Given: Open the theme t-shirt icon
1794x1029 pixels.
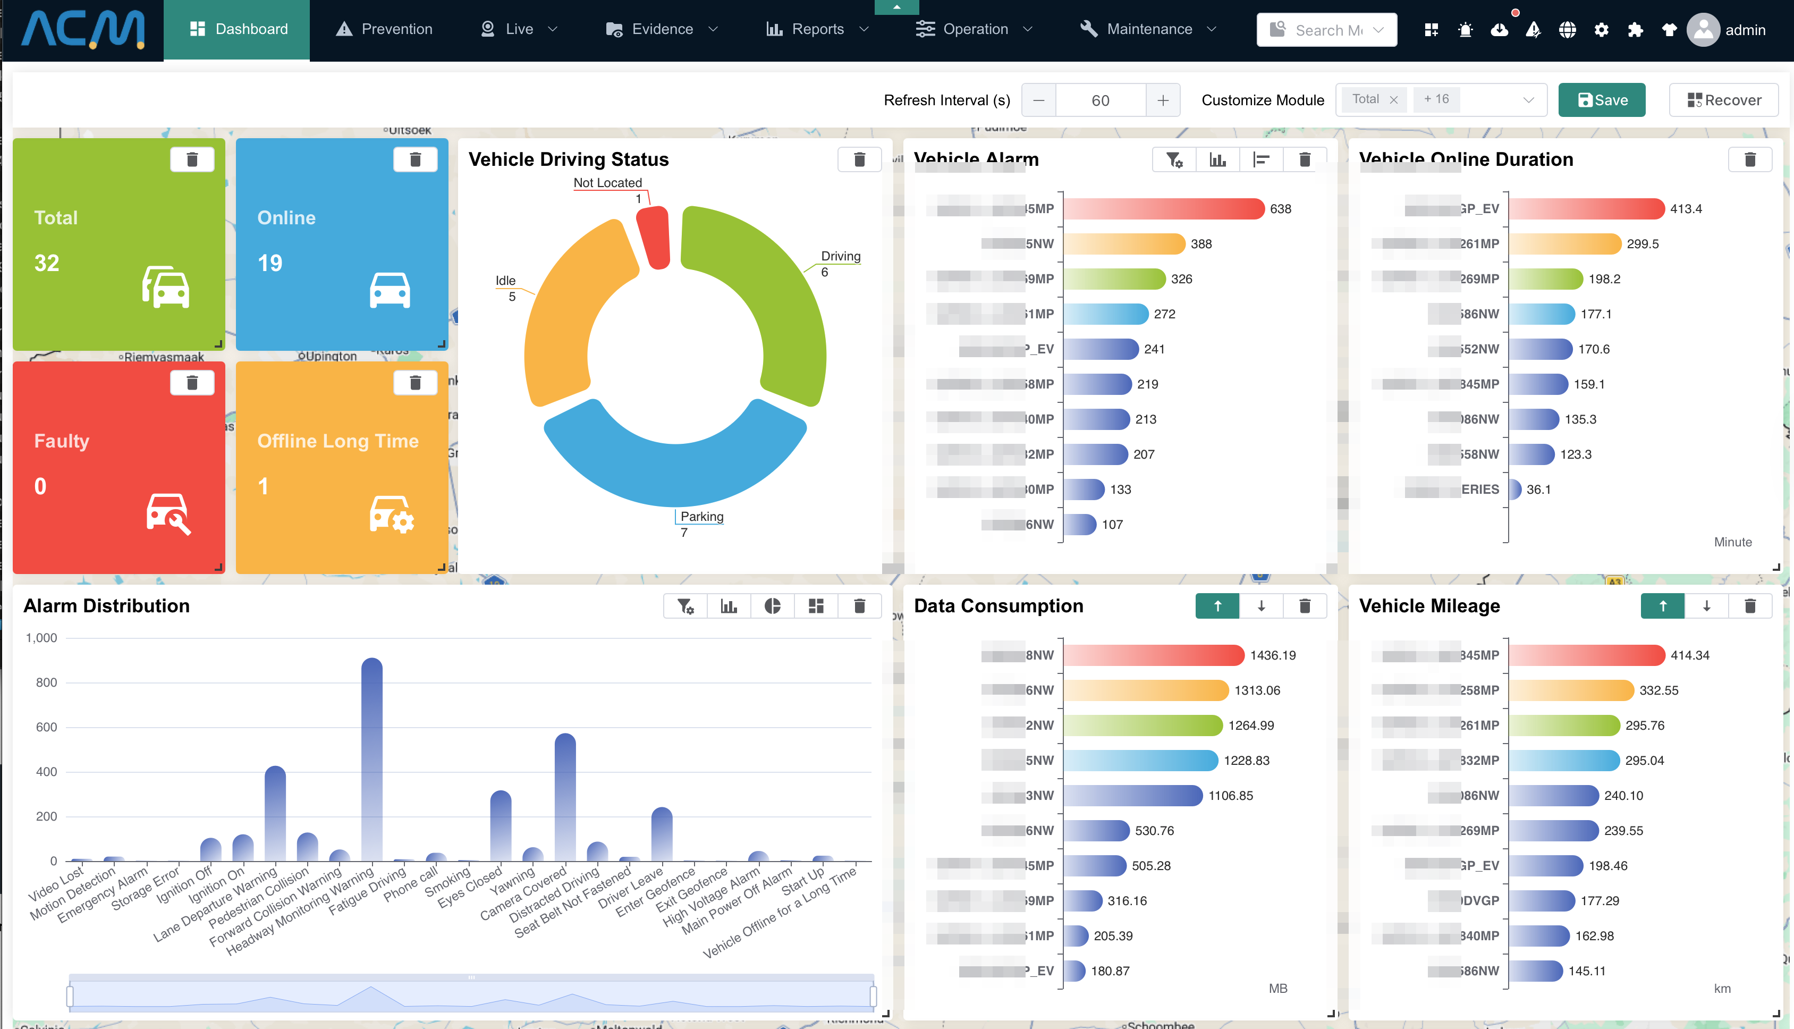Looking at the screenshot, I should click(1669, 30).
